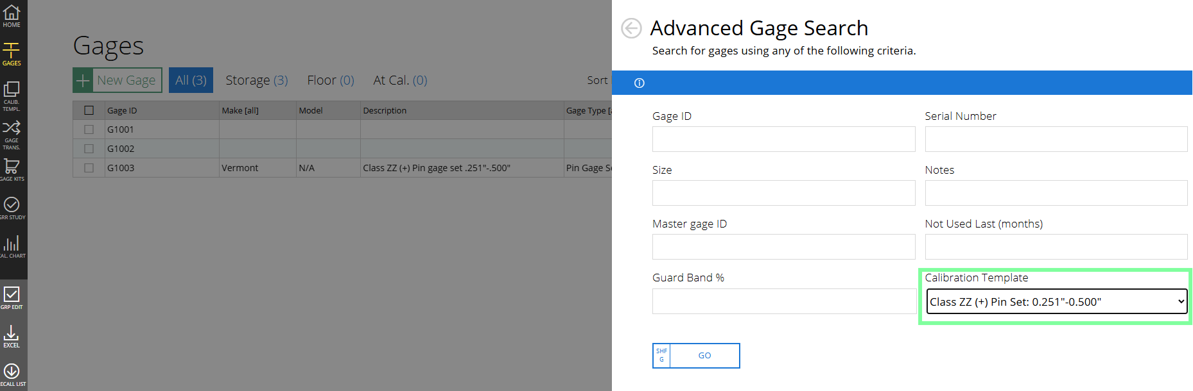Click into the Serial Number field
This screenshot has width=1193, height=391.
(x=1056, y=139)
